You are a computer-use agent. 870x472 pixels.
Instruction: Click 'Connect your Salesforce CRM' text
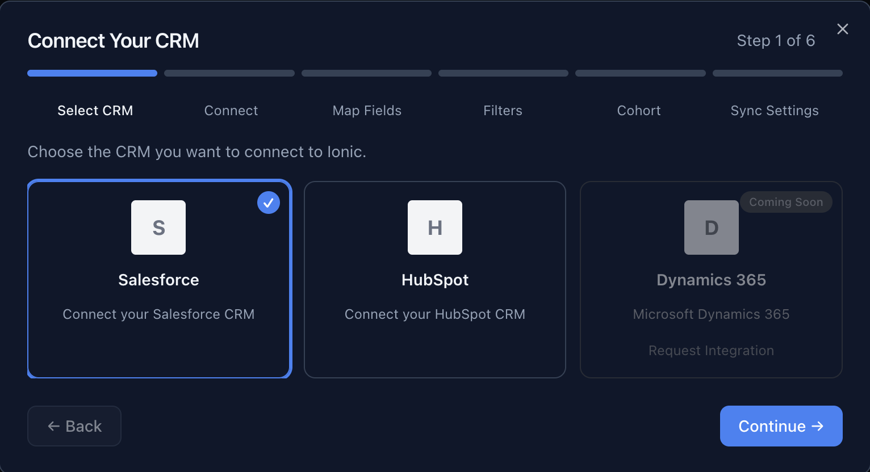coord(158,314)
